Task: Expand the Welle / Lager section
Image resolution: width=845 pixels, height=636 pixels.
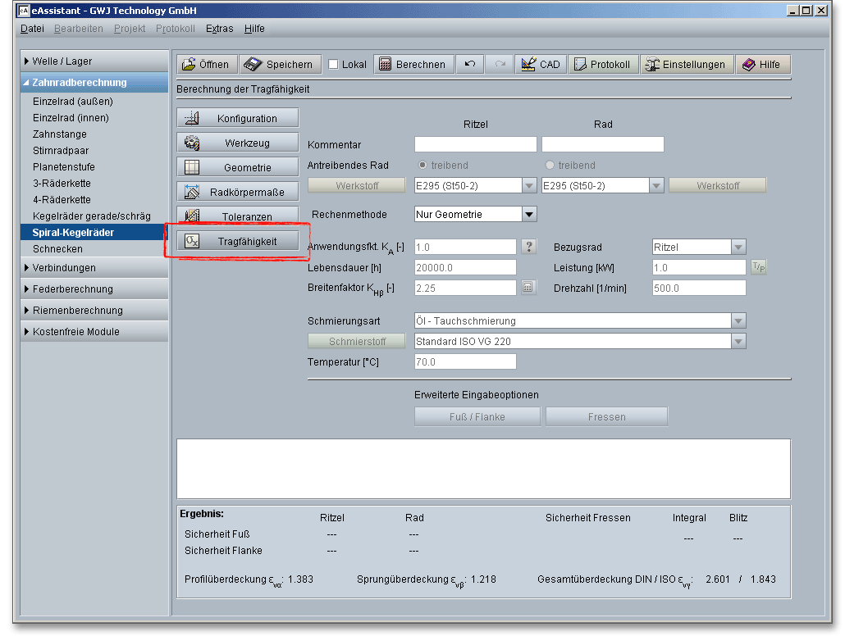Action: pyautogui.click(x=62, y=61)
